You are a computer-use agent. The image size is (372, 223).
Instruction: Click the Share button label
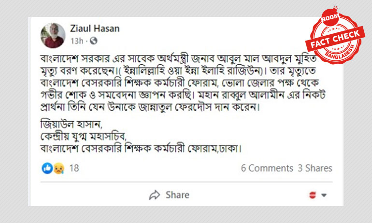point(177,195)
